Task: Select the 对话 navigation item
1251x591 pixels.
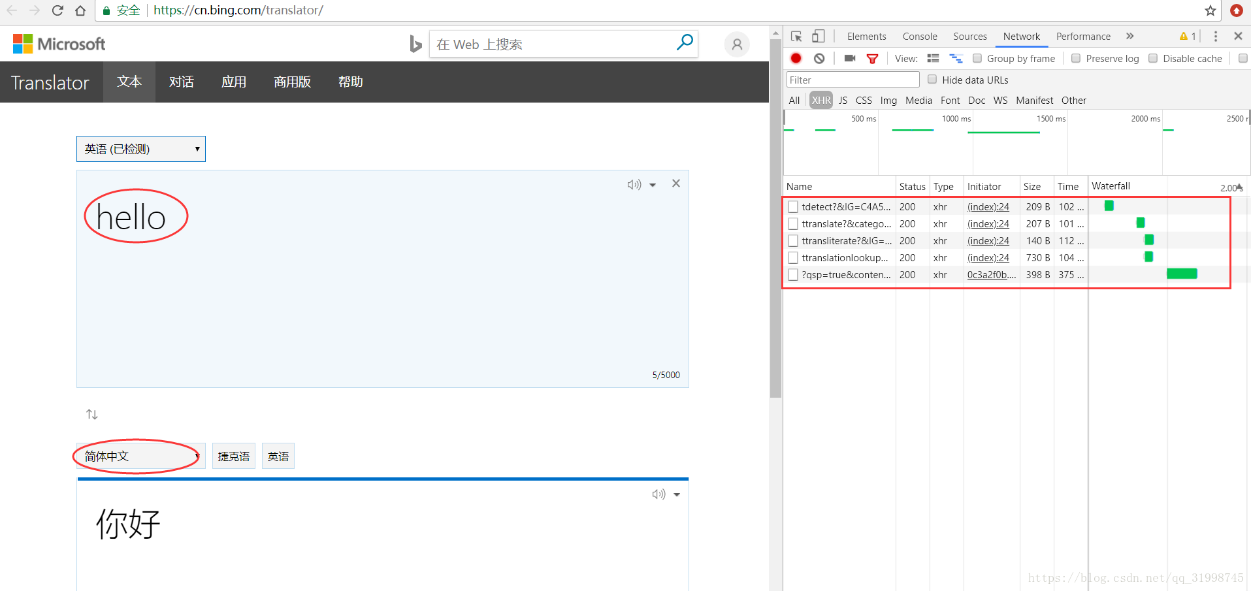Action: [x=182, y=82]
